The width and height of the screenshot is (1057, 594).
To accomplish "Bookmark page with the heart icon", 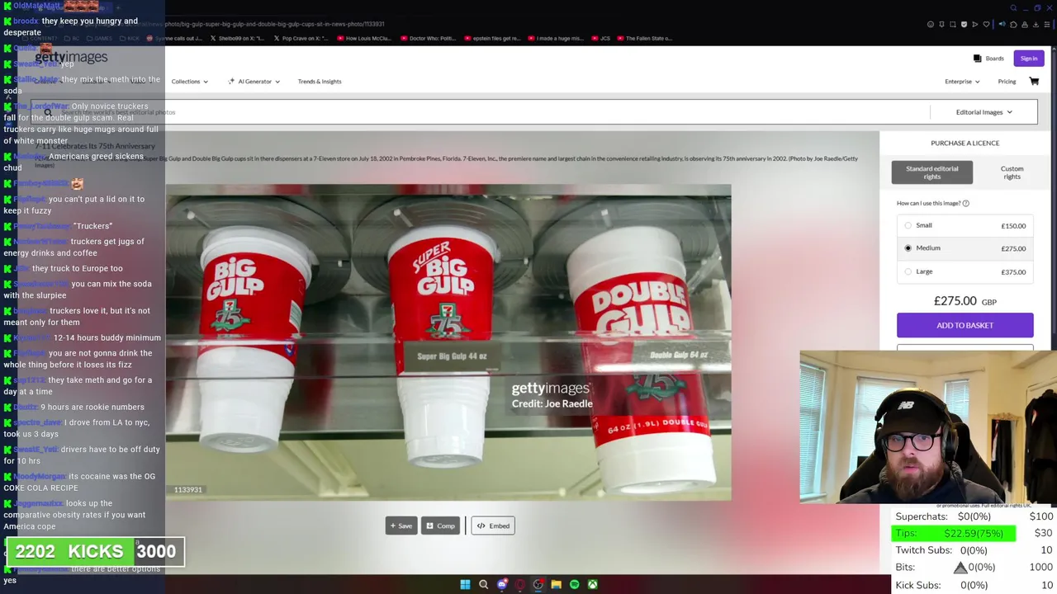I will pos(986,25).
